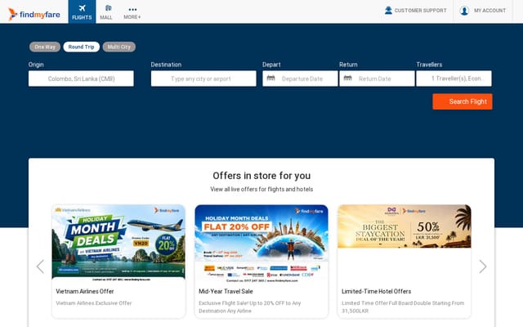Open the Vietnam Airlines holiday deals banner
This screenshot has height=327, width=523.
pyautogui.click(x=118, y=244)
